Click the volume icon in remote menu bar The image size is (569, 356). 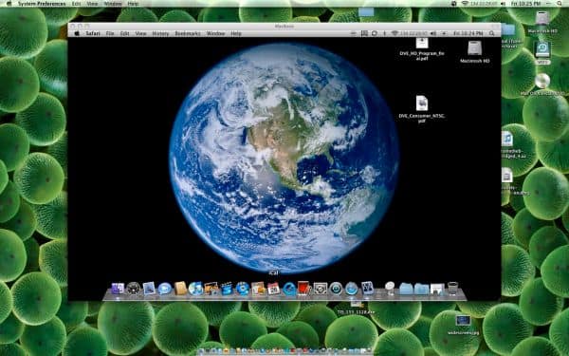pyautogui.click(x=433, y=33)
